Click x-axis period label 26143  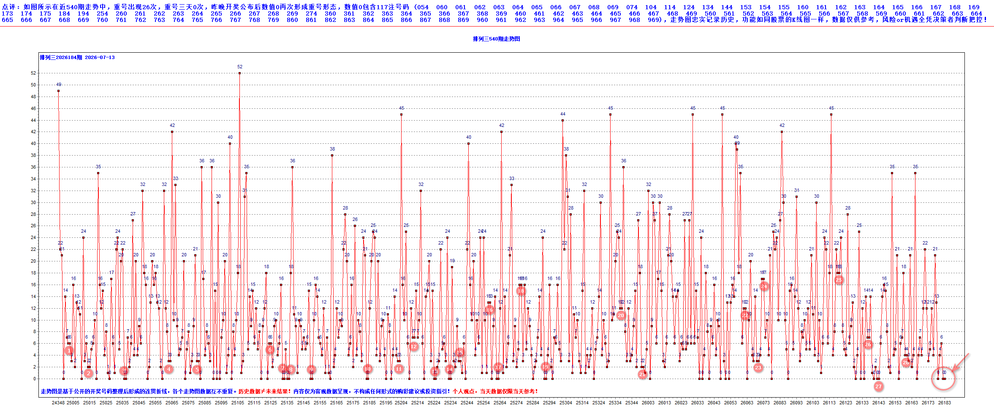coord(879,403)
